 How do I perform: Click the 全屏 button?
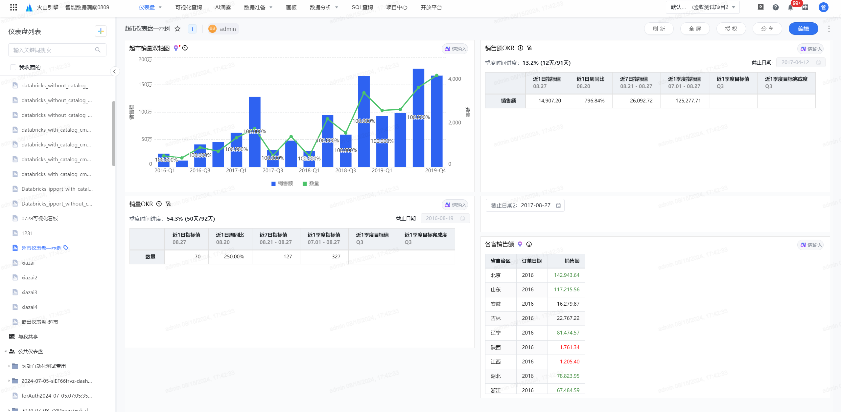click(x=695, y=29)
